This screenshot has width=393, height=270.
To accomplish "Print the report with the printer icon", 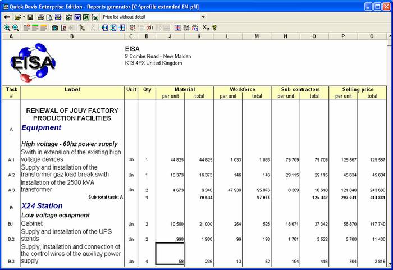I will [41, 17].
